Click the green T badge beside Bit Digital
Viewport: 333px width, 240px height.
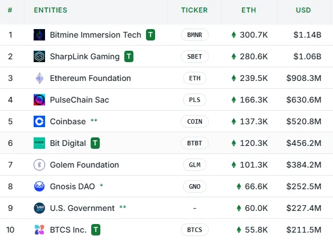pos(95,143)
